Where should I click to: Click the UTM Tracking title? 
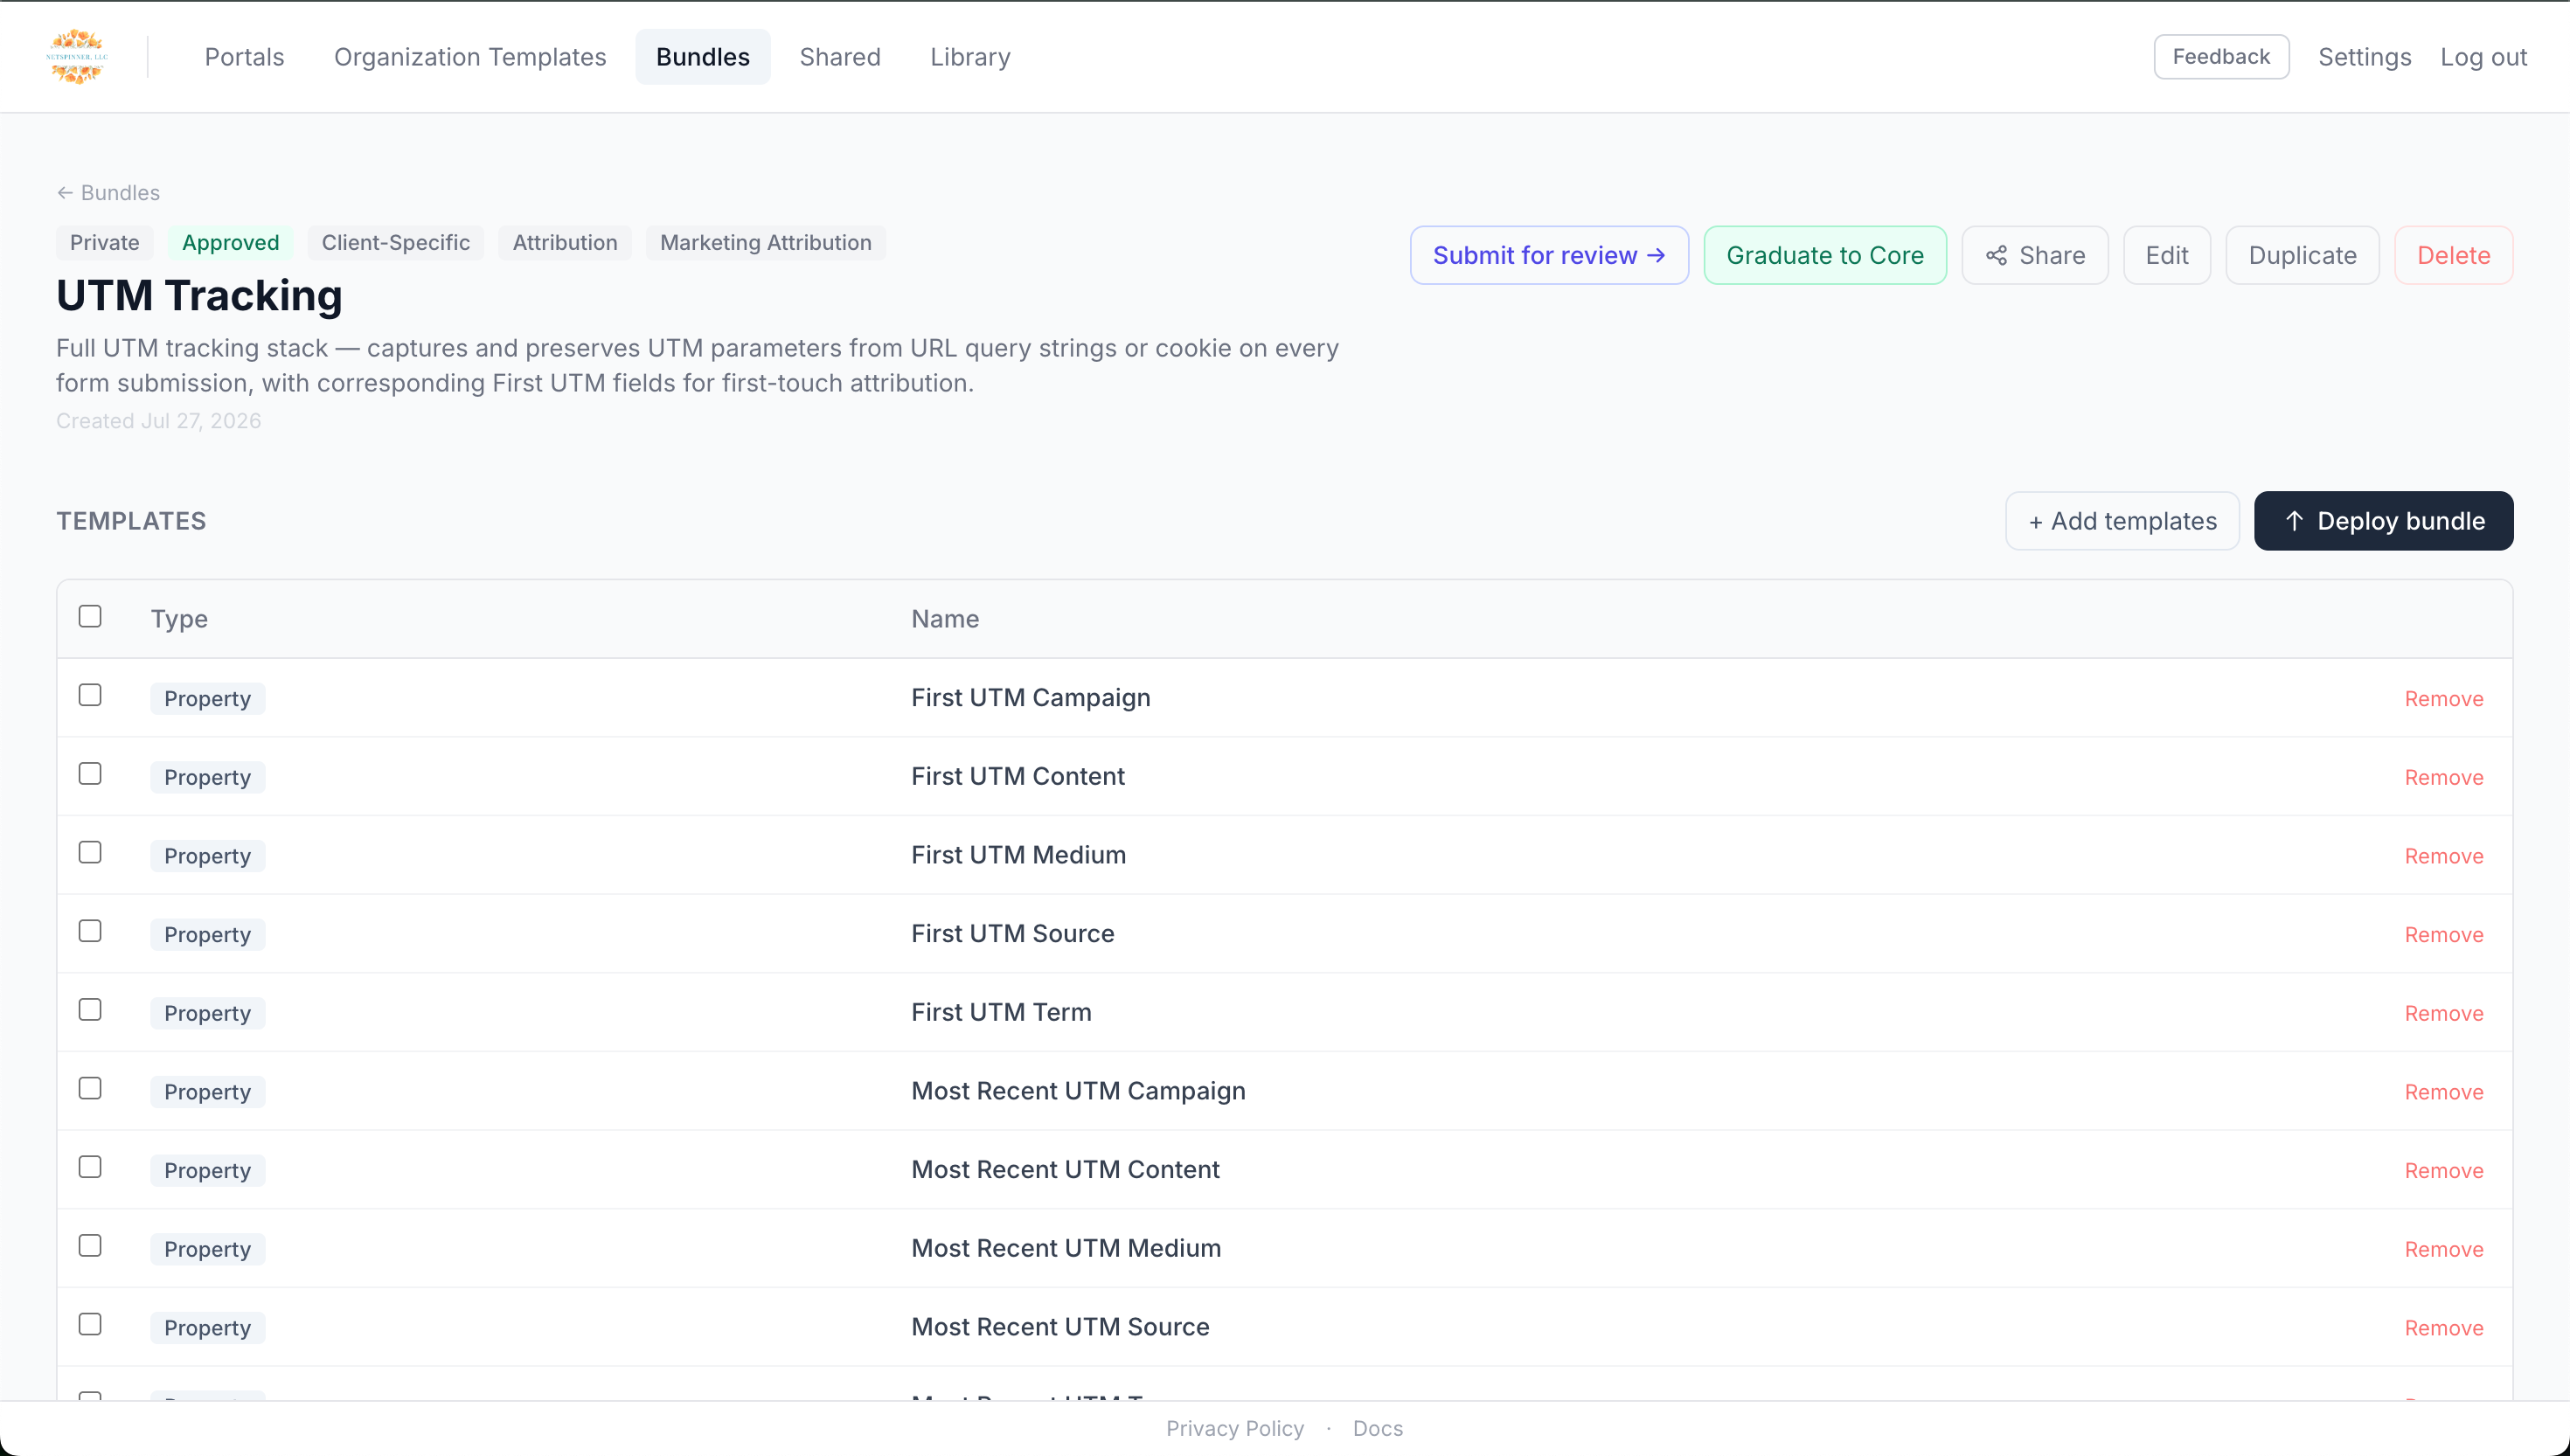click(199, 296)
